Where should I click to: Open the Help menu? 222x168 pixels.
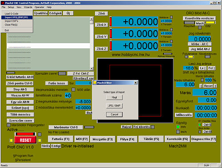click(x=49, y=7)
